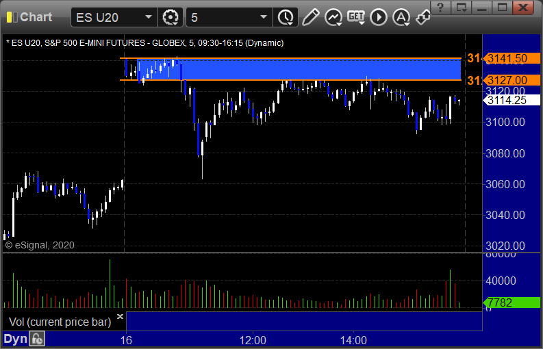Click the 3127.00 orange price marker
Viewport: 543px width, 349px height.
512,80
